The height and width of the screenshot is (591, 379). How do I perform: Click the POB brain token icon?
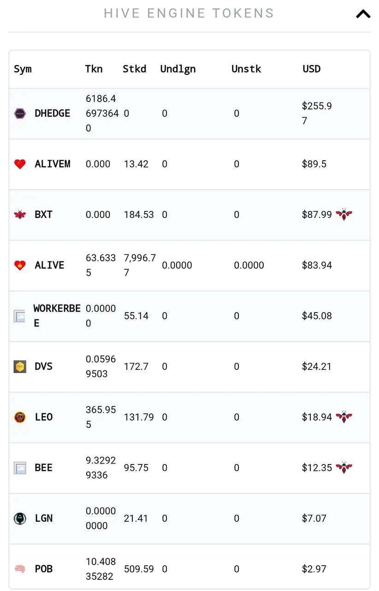(x=20, y=569)
